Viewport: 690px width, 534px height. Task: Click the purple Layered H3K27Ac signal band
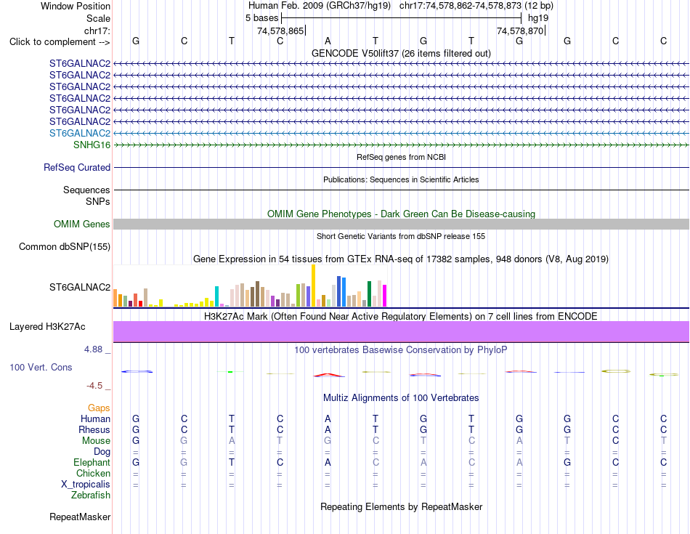click(401, 331)
